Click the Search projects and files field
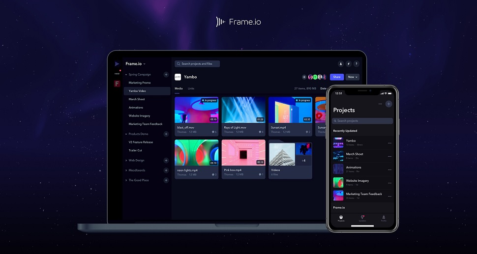477x254 pixels. click(197, 64)
